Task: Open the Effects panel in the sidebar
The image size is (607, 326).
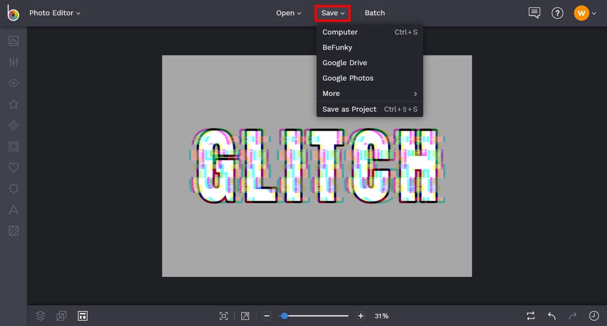Action: pos(14,104)
